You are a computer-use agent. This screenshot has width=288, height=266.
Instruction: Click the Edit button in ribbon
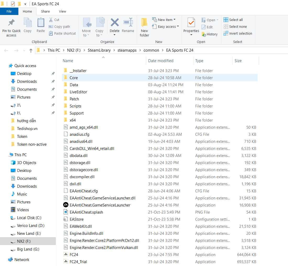tap(207, 27)
